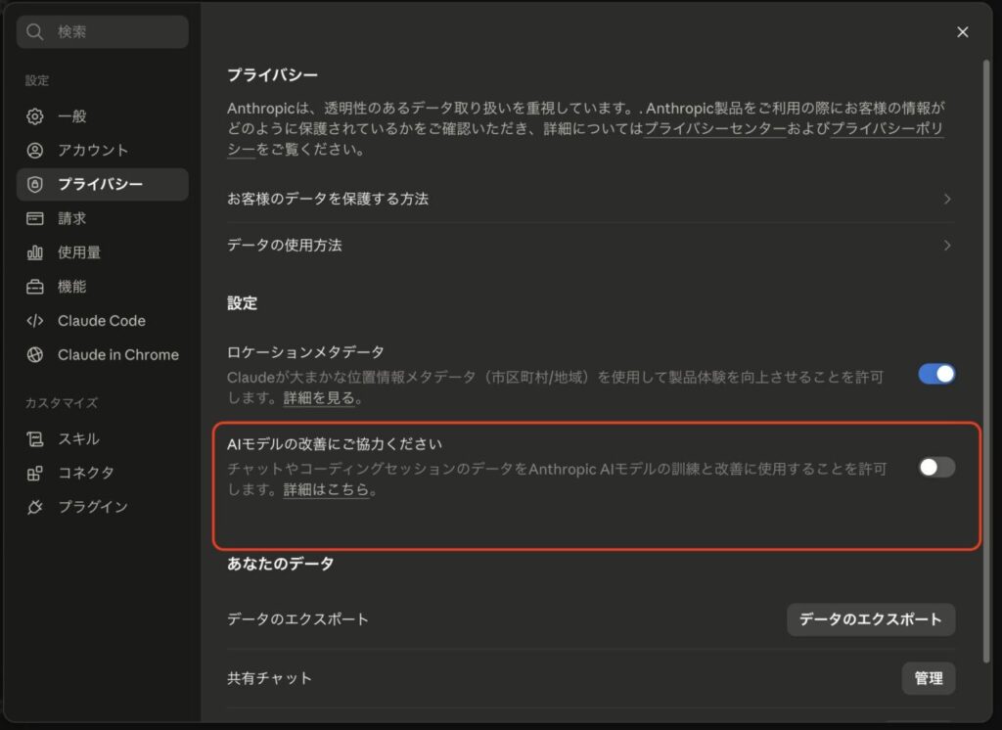Open the プライバシーポリシー link
1002x730 pixels.
click(887, 128)
